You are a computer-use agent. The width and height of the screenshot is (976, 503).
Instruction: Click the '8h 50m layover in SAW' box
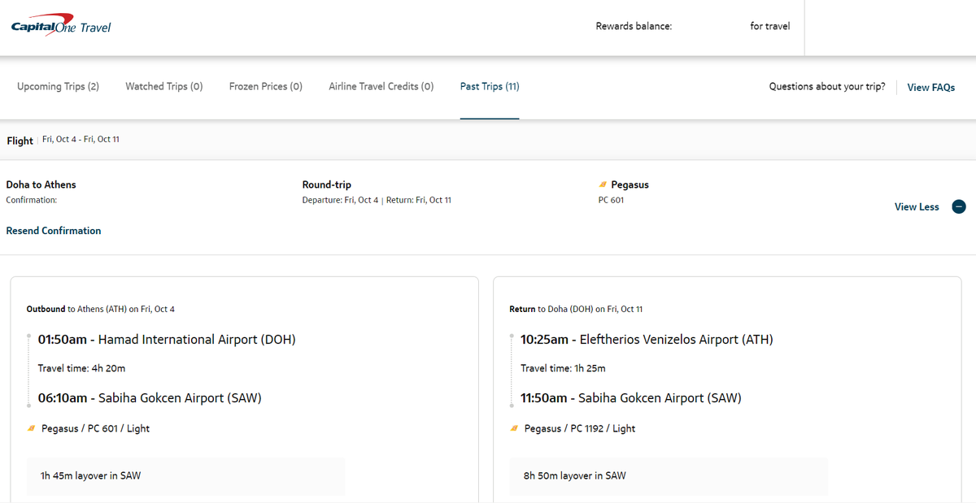click(x=669, y=476)
